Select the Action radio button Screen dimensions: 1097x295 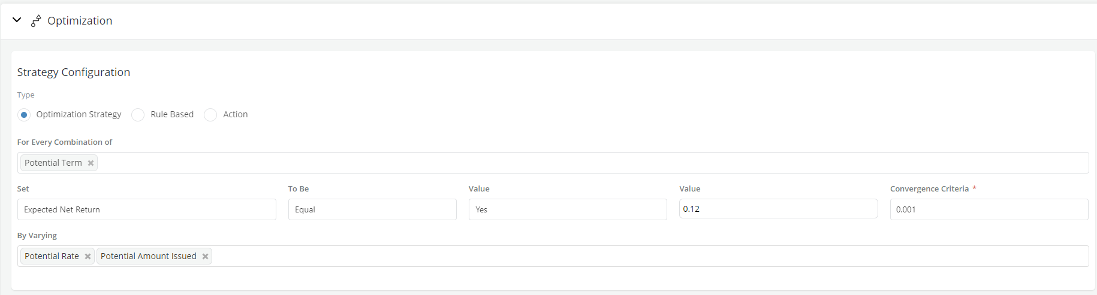[x=210, y=115]
